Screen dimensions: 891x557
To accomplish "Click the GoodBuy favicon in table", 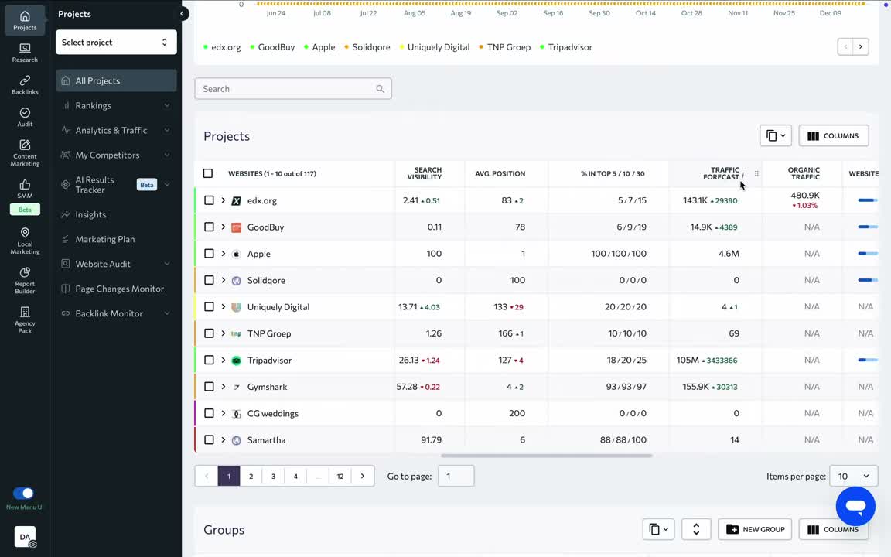I will [x=237, y=227].
